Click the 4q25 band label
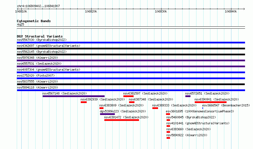Image resolution: width=253 pixels, height=149 pixels. tap(20, 24)
